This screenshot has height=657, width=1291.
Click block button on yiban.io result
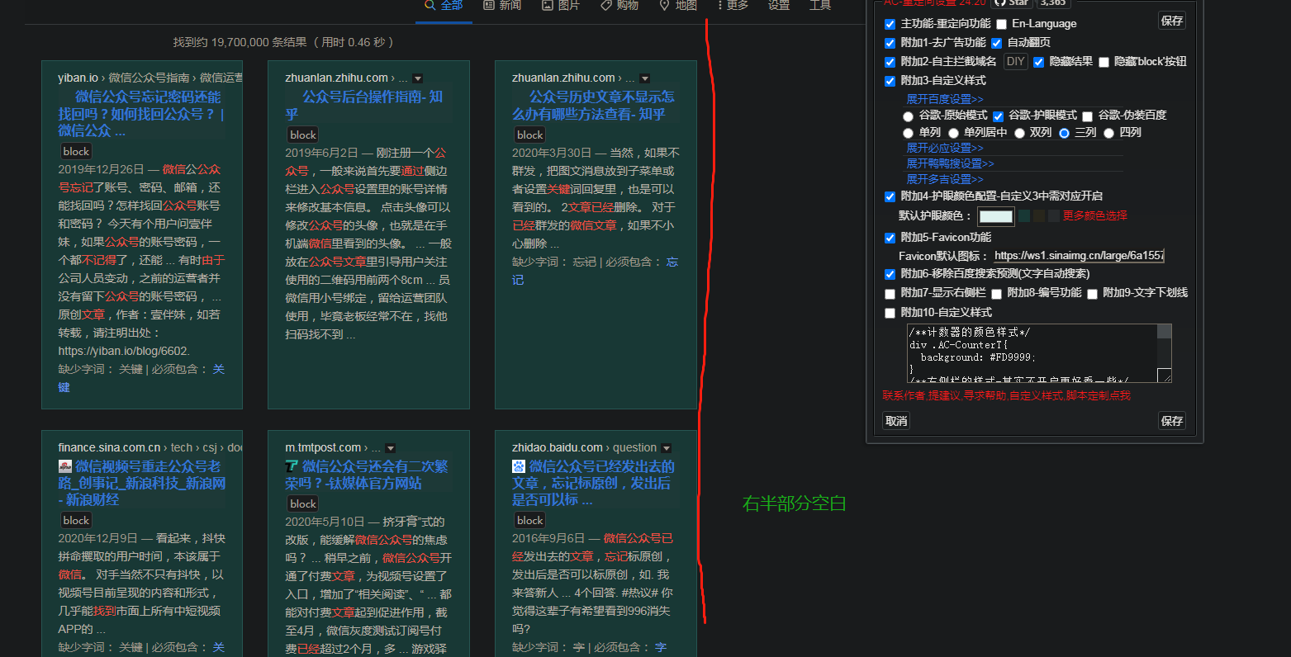click(x=76, y=151)
